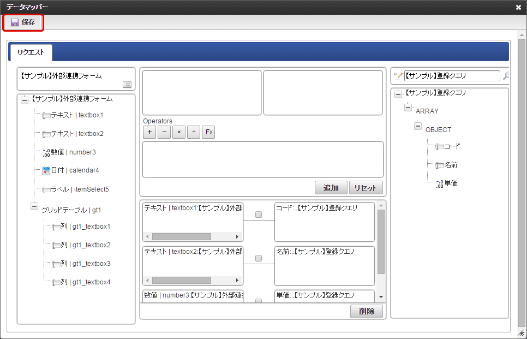Click the divide operator button
The image size is (527, 339).
pos(194,132)
